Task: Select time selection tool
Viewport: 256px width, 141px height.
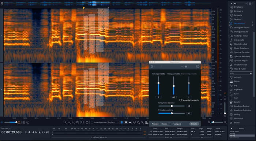Action: point(122,122)
